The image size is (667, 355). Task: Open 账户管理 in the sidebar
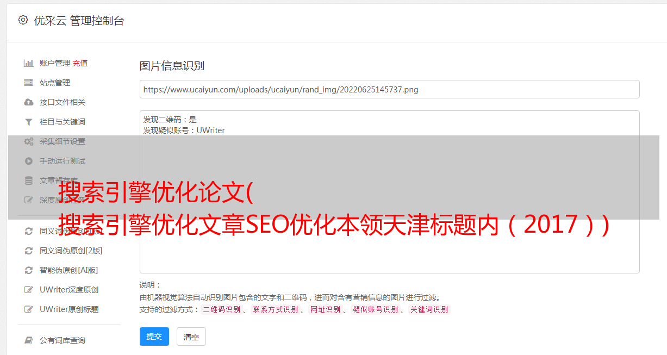click(55, 63)
